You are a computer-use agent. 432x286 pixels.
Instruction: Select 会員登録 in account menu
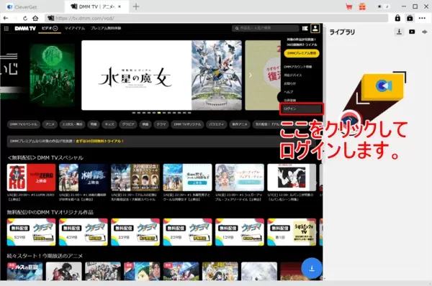(289, 101)
